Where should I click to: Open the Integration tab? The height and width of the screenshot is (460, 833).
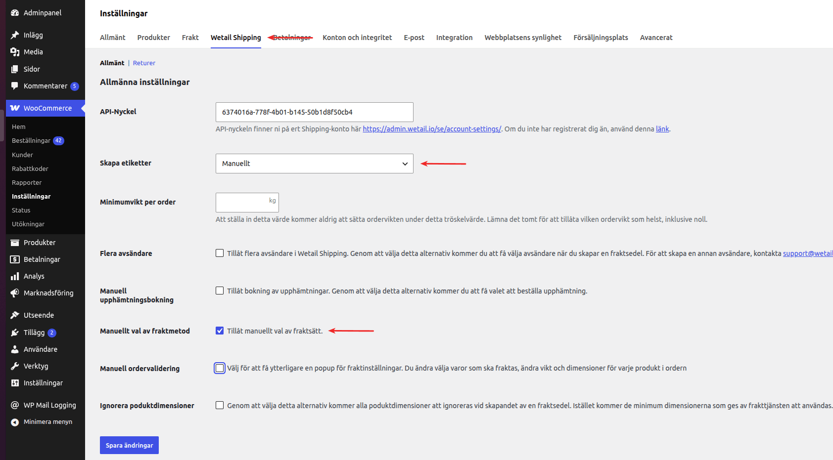(x=455, y=38)
